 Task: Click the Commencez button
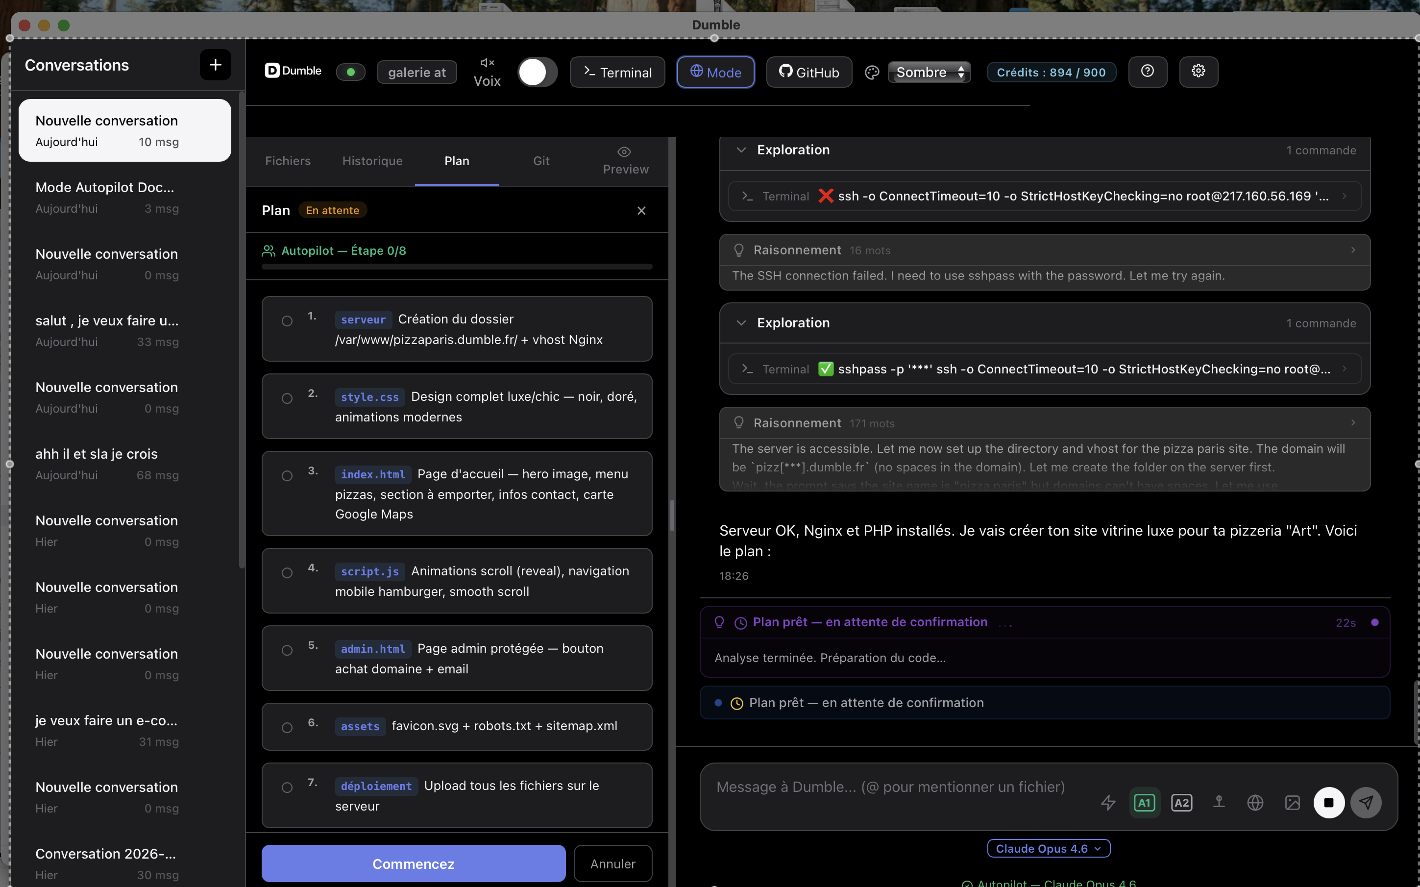tap(413, 863)
